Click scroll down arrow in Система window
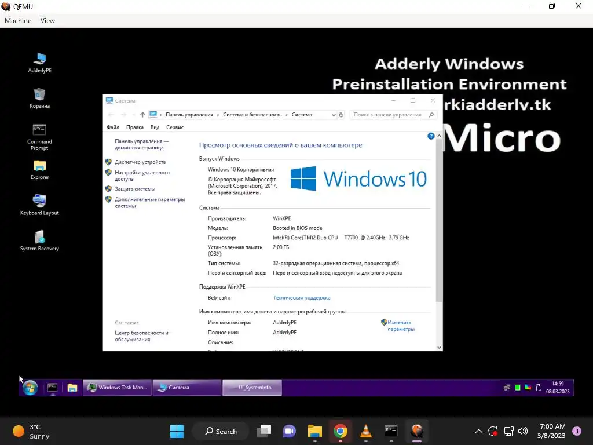This screenshot has height=445, width=593. point(439,348)
